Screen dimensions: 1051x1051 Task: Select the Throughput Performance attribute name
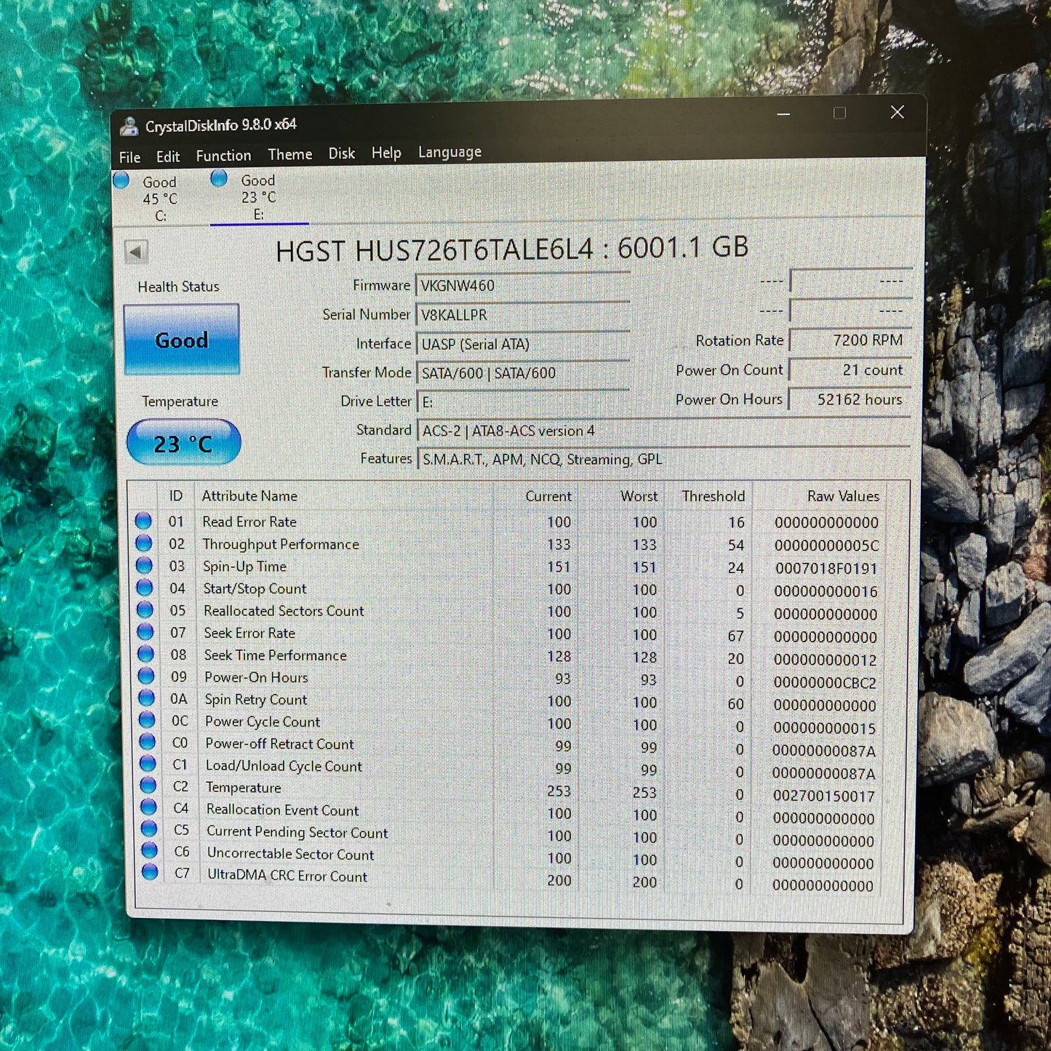(x=281, y=544)
